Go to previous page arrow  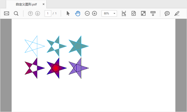[30, 13]
